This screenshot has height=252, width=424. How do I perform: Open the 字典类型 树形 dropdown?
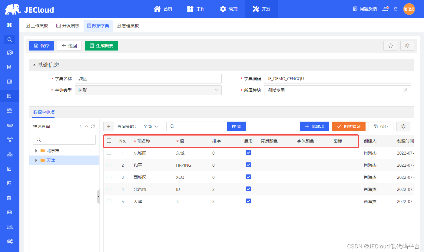point(148,90)
